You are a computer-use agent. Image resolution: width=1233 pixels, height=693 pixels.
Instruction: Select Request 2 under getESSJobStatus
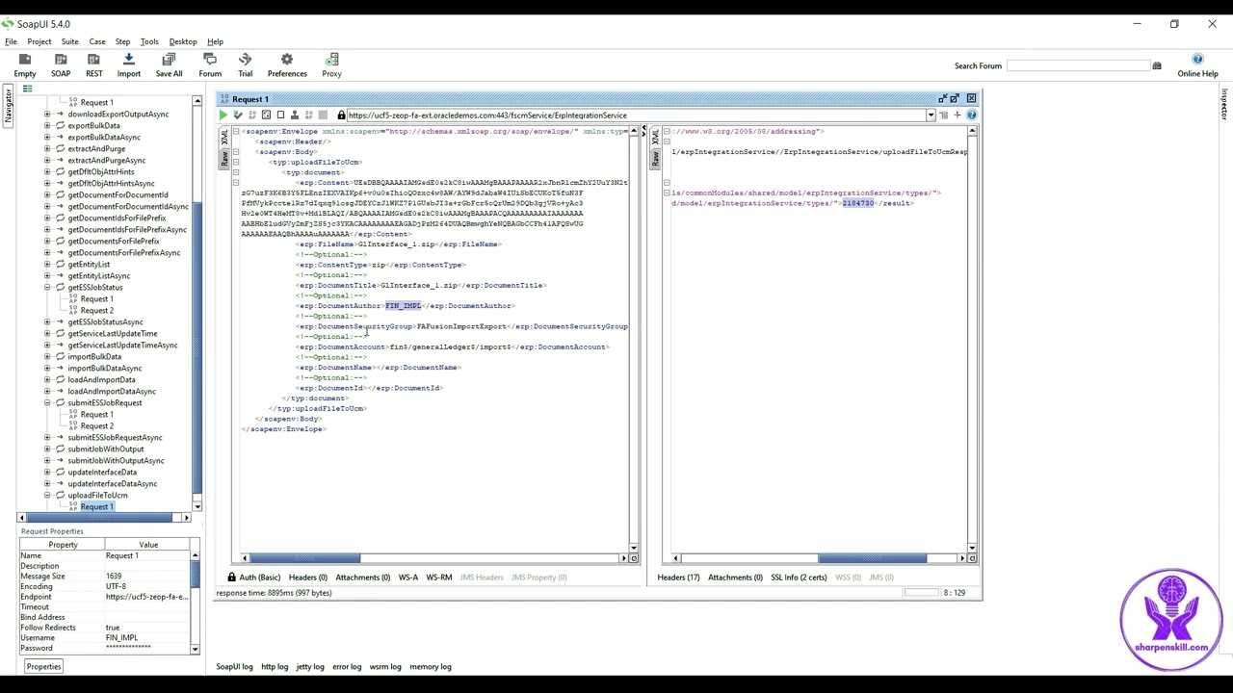pos(96,311)
